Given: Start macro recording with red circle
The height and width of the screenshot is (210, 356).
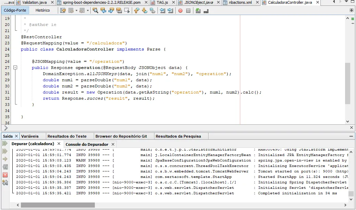Looking at the screenshot, I should (180, 11).
